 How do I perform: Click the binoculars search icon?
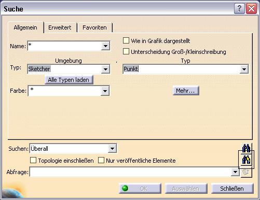coord(246,148)
